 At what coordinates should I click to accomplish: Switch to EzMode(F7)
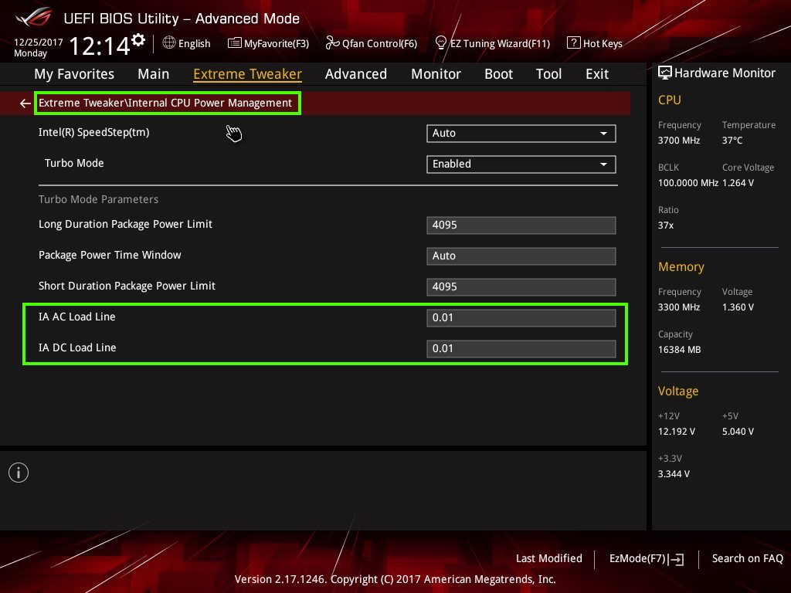point(647,559)
